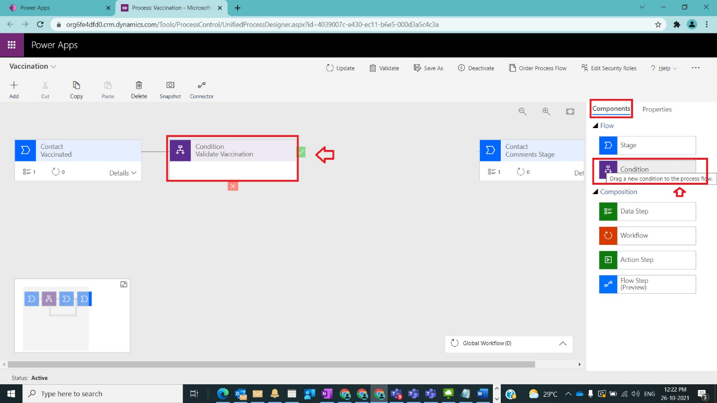Discard the condition using the red X
The height and width of the screenshot is (403, 717).
233,186
